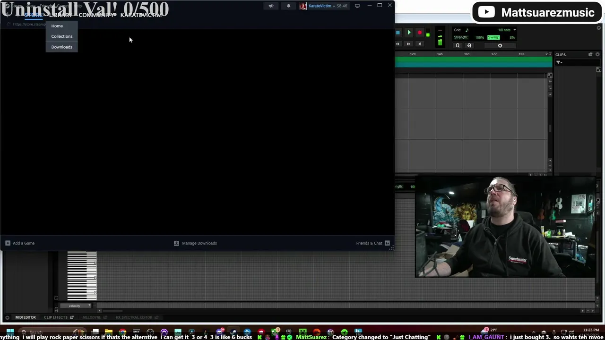The height and width of the screenshot is (340, 605).
Task: Open File Explorer from the taskbar
Action: coord(109,332)
